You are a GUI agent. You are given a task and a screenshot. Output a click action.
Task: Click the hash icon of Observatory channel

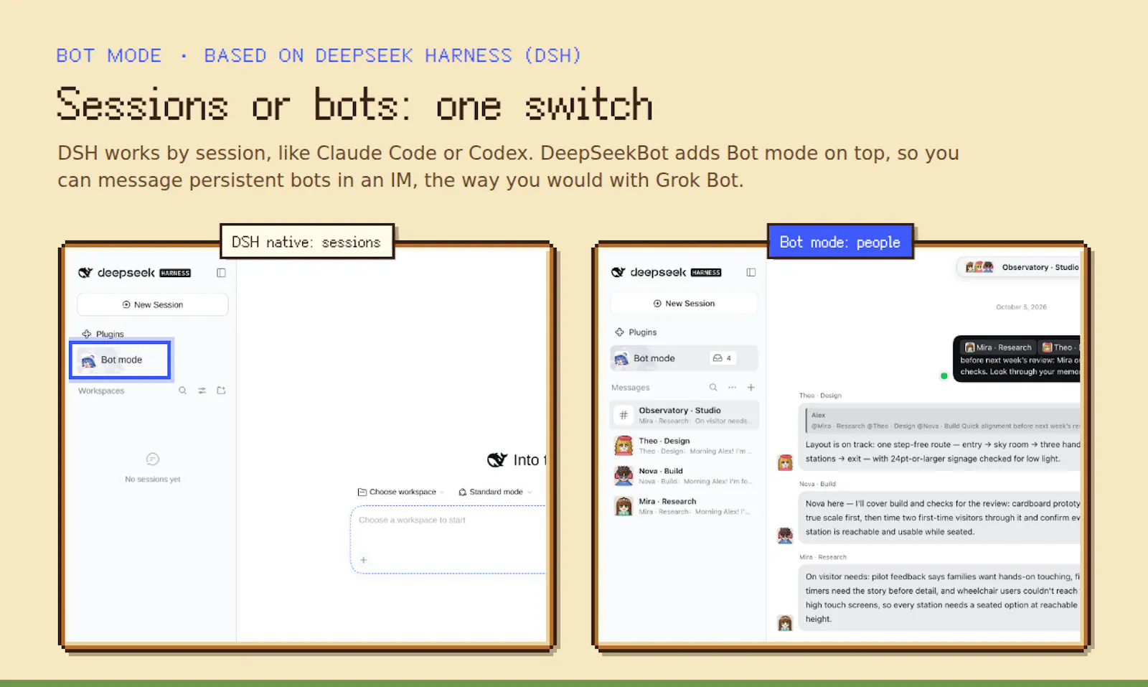[x=624, y=415]
